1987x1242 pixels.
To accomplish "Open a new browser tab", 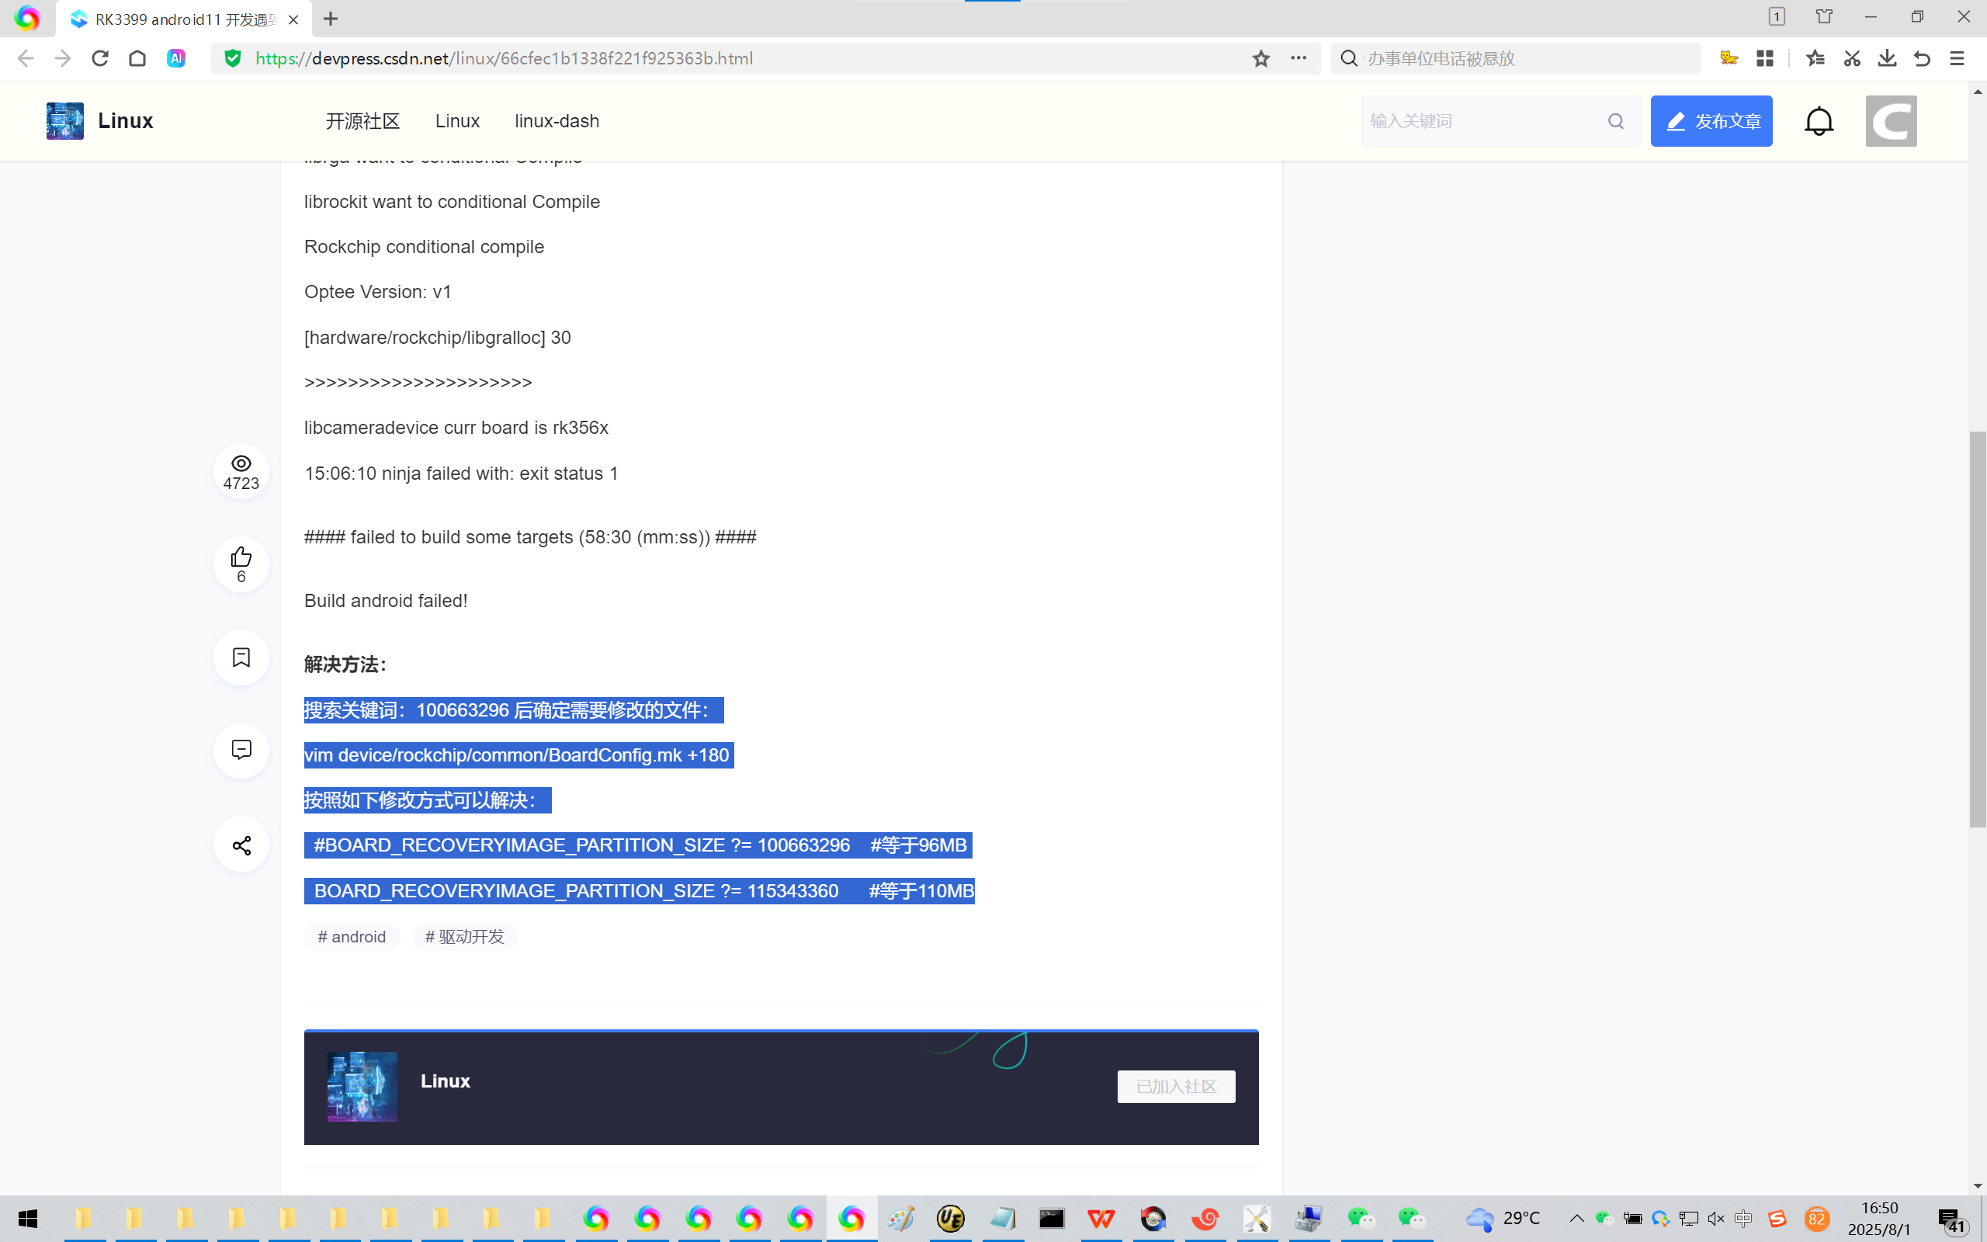I will pos(331,19).
